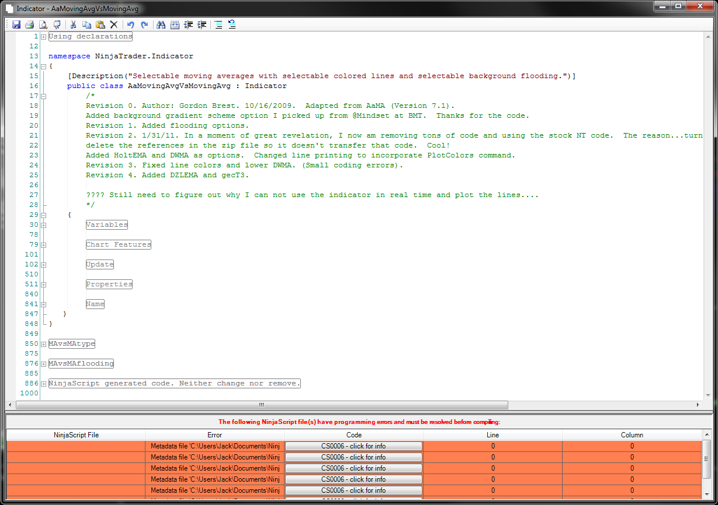The image size is (718, 505).
Task: Paste from clipboard using the toolbar icon
Action: click(100, 24)
